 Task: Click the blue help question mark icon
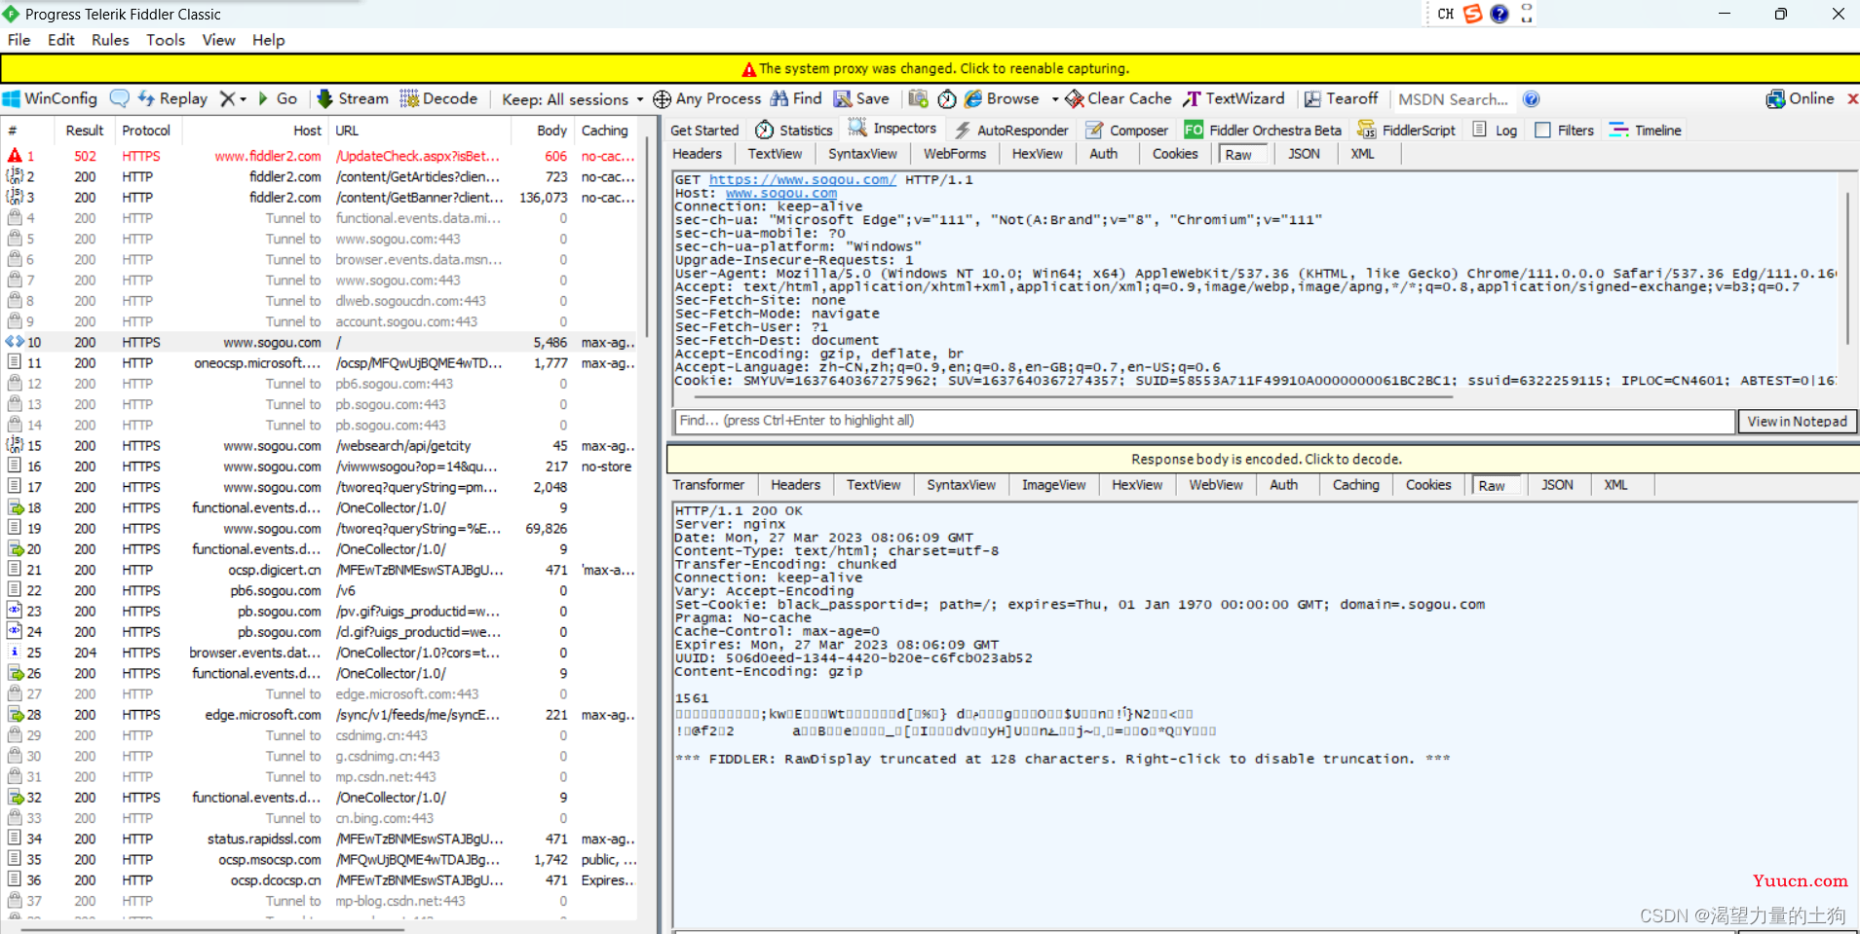pyautogui.click(x=1532, y=98)
